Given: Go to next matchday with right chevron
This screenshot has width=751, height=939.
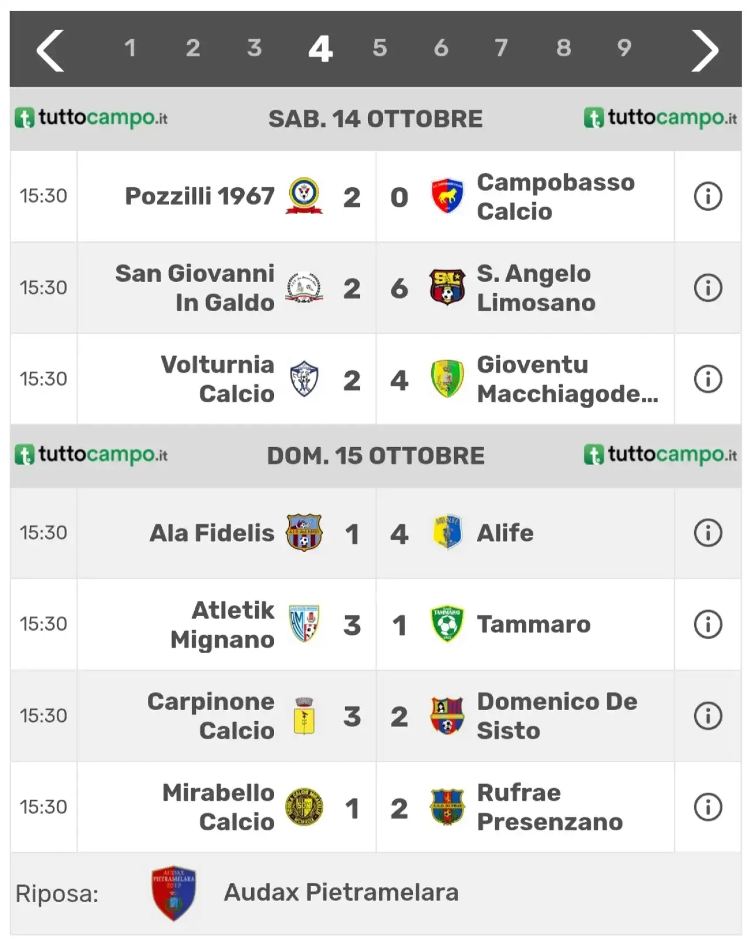Looking at the screenshot, I should (x=704, y=51).
